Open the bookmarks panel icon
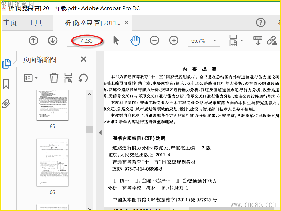This screenshot has height=211, width=281. point(6,84)
